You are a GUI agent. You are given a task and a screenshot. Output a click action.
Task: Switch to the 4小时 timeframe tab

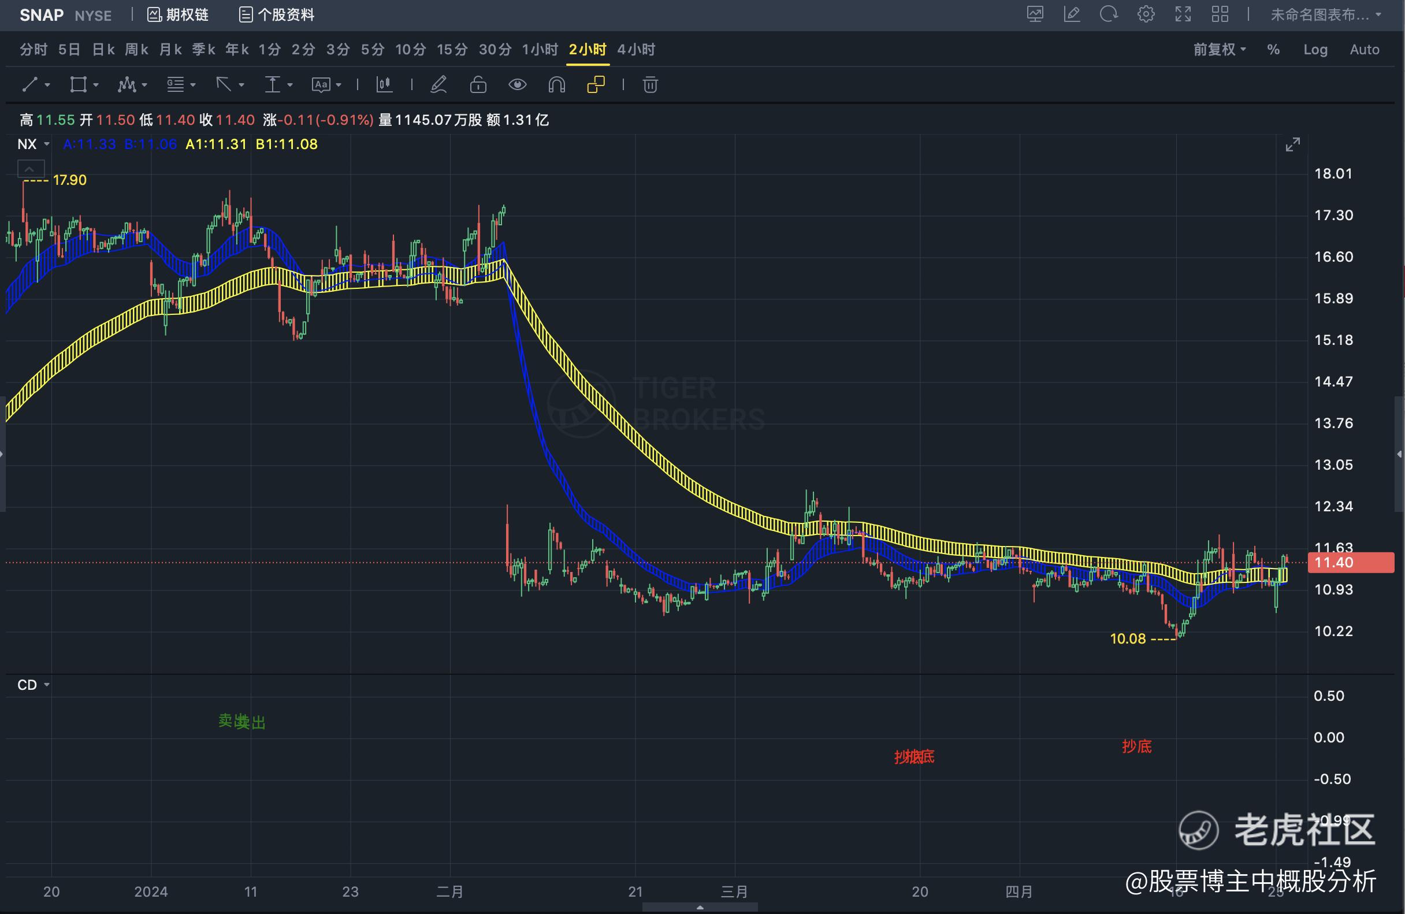coord(636,50)
